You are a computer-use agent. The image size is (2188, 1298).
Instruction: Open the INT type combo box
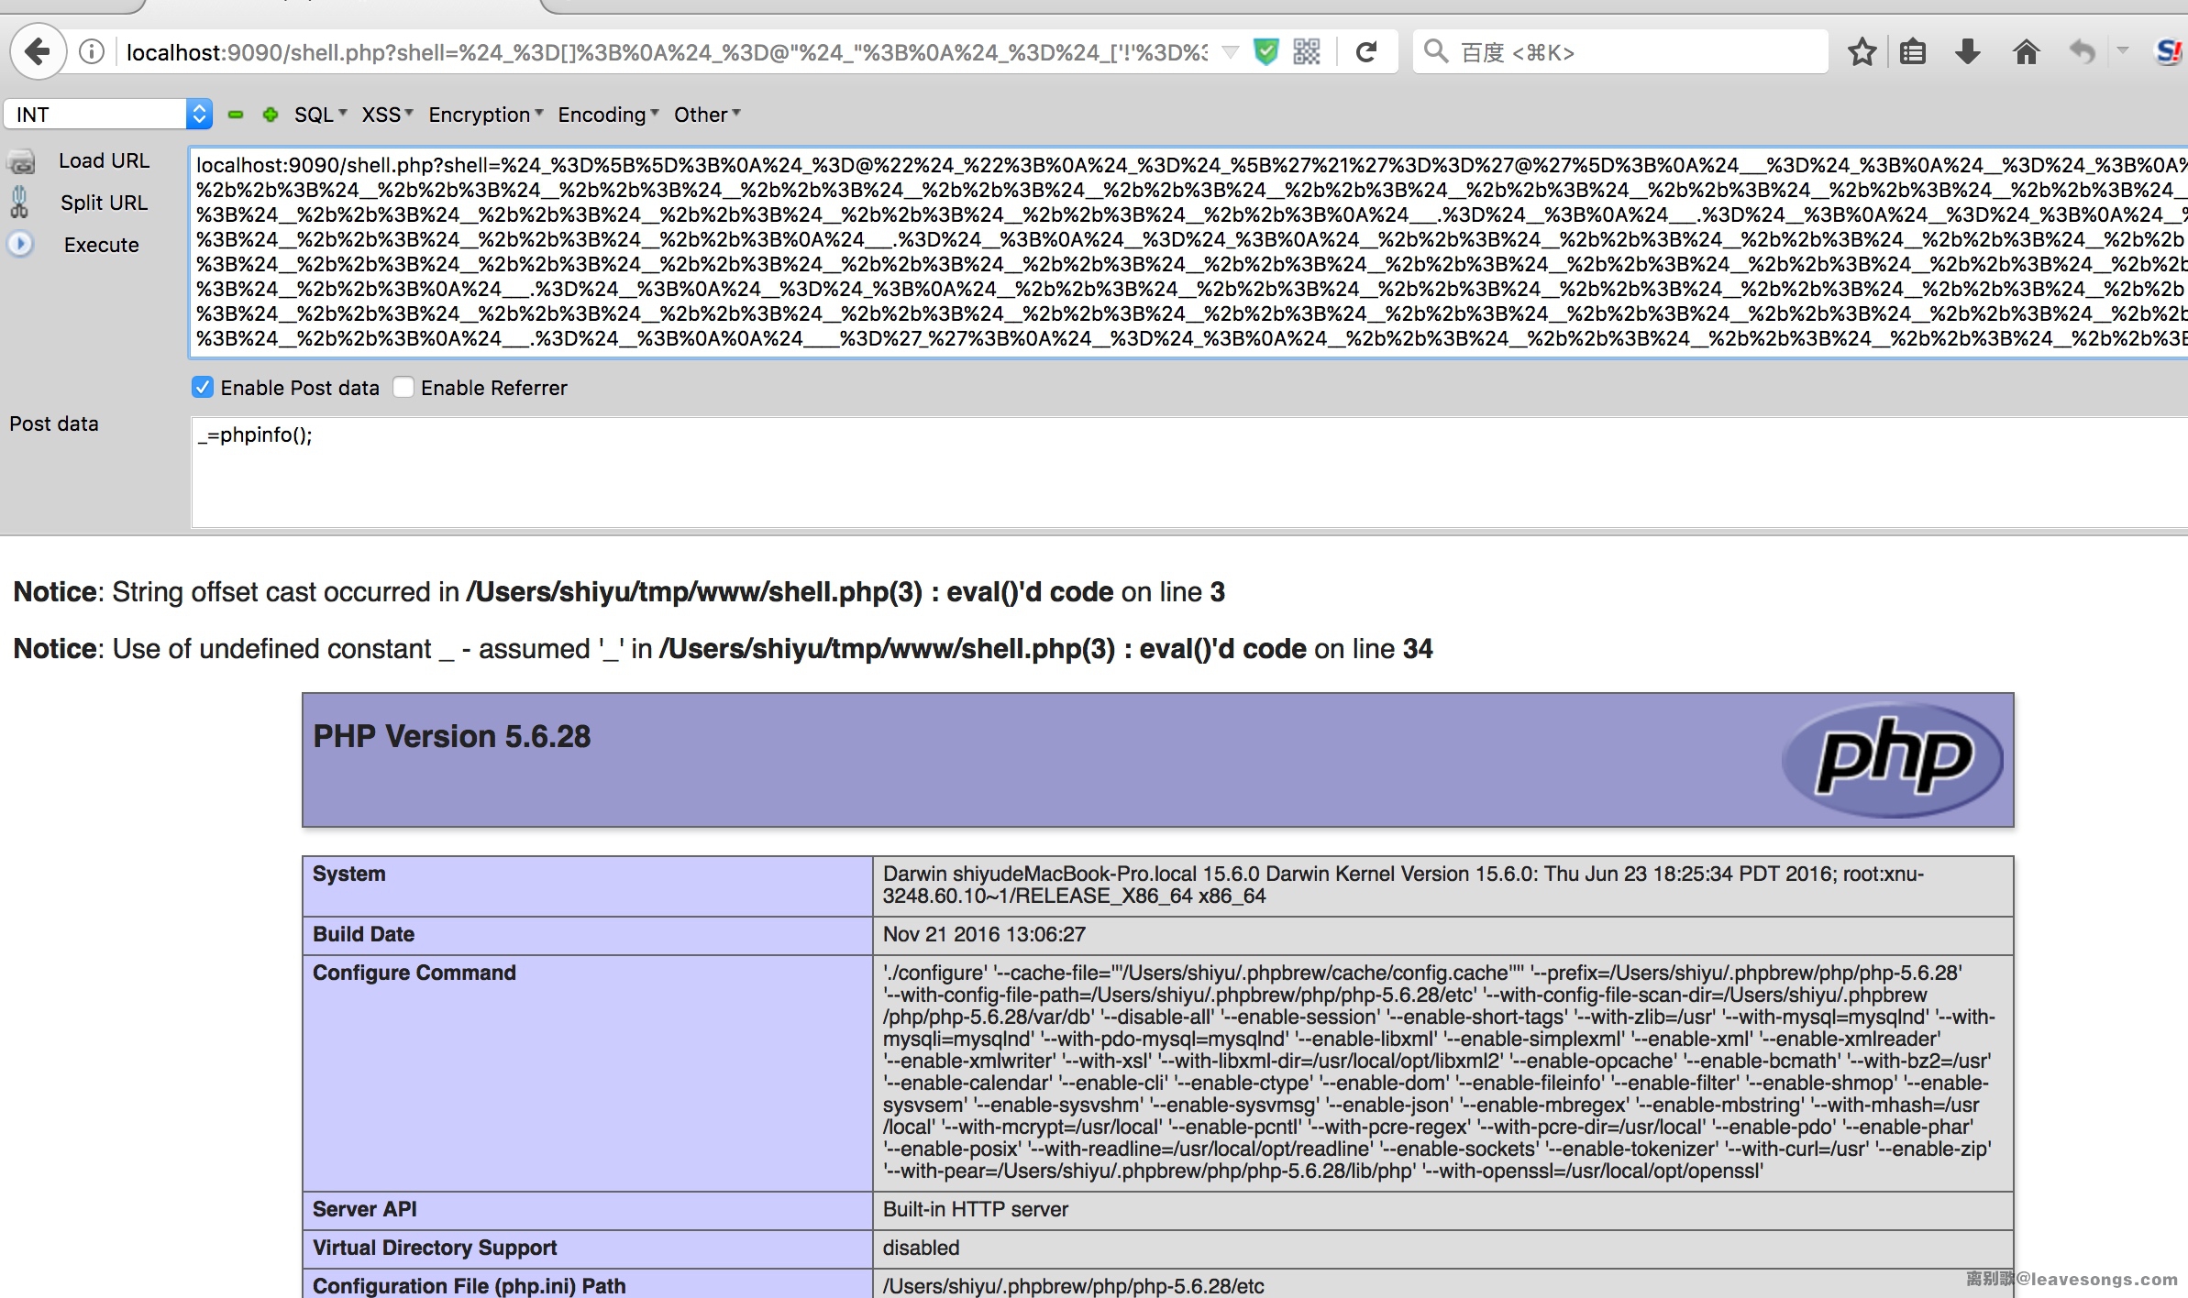pyautogui.click(x=108, y=115)
